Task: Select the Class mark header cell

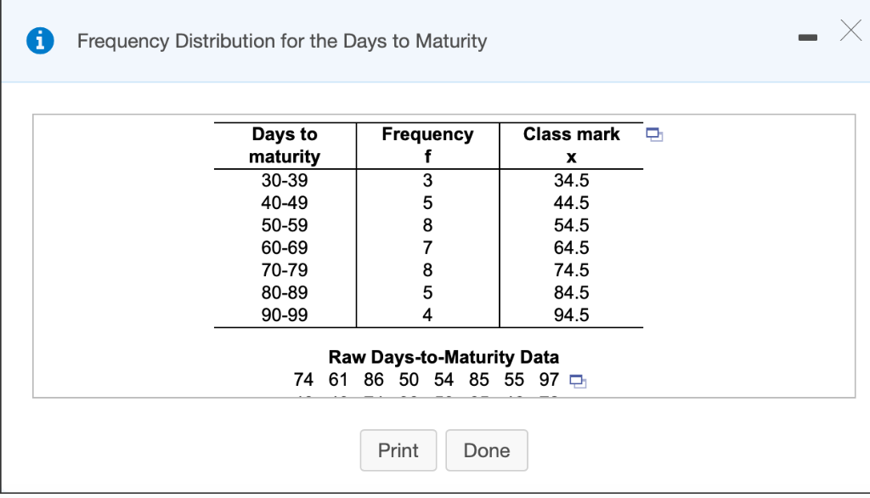Action: click(x=571, y=134)
